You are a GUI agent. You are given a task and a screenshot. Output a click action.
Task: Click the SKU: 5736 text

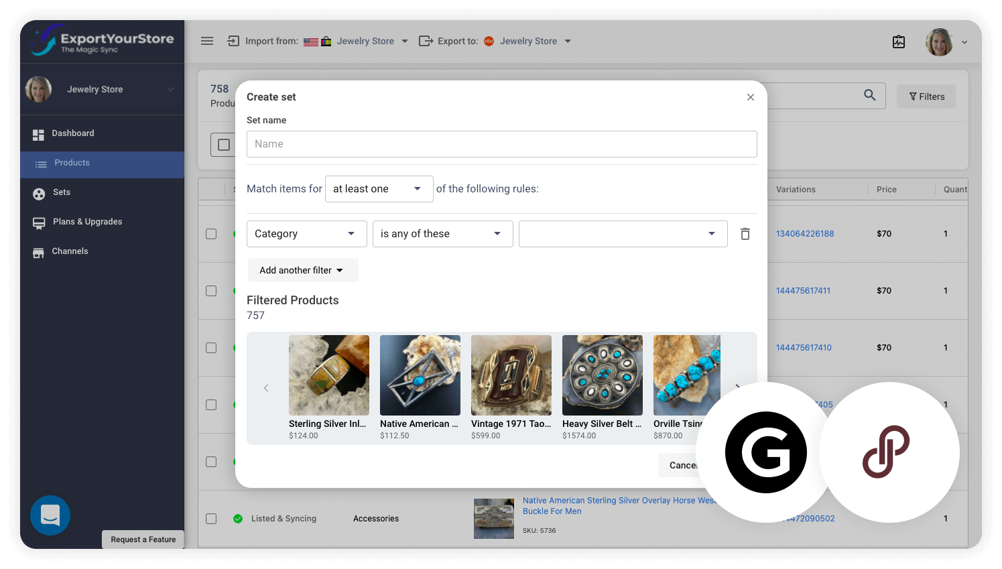pyautogui.click(x=540, y=531)
